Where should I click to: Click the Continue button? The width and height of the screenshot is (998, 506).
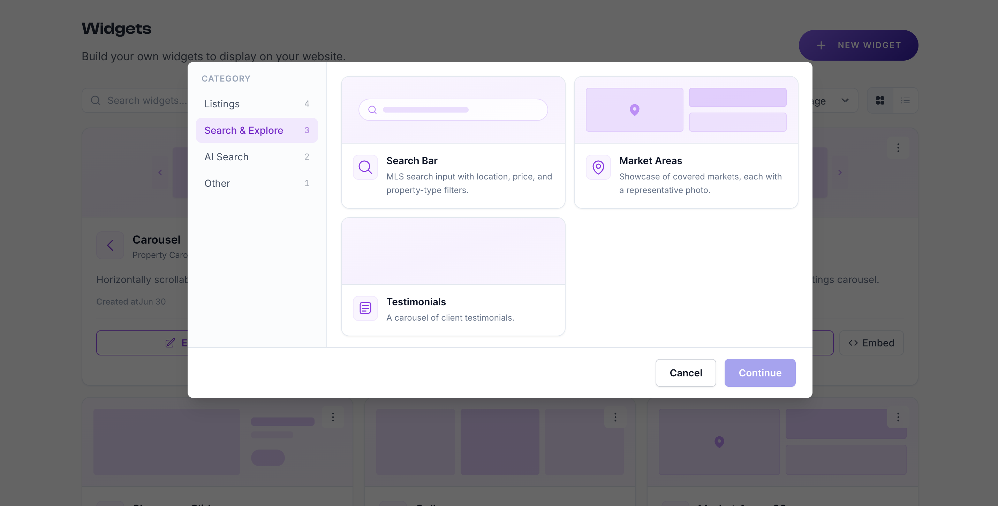760,373
